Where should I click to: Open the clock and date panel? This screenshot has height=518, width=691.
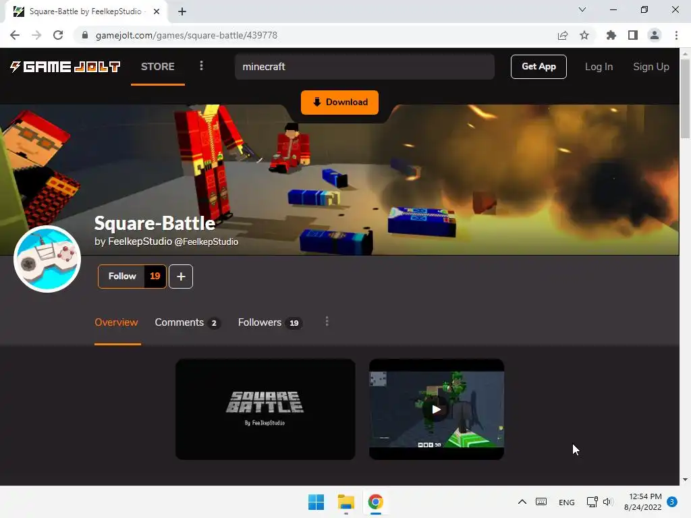click(x=643, y=502)
